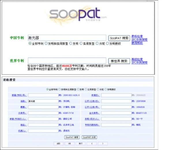The image size is (173, 150).
Task: Select 实用新型 radio in table search form
Action: pos(86,89)
